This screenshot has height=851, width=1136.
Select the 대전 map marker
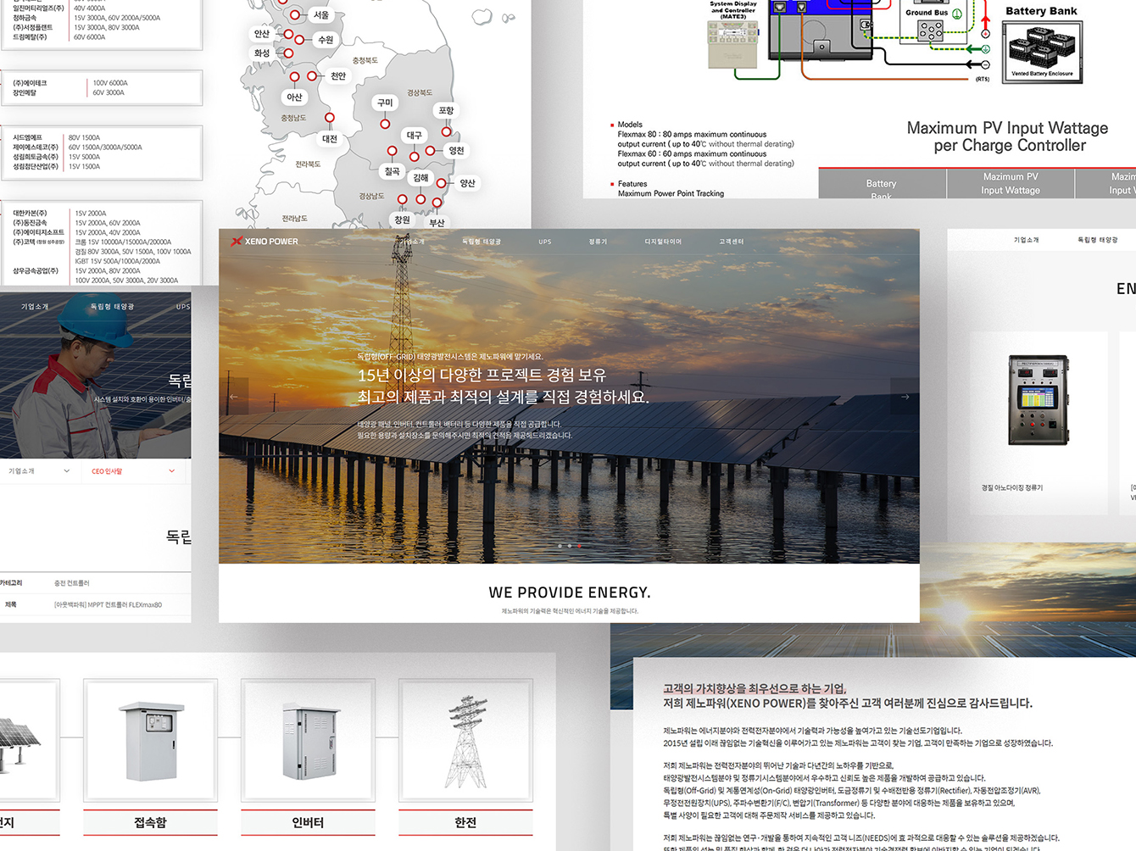click(330, 118)
